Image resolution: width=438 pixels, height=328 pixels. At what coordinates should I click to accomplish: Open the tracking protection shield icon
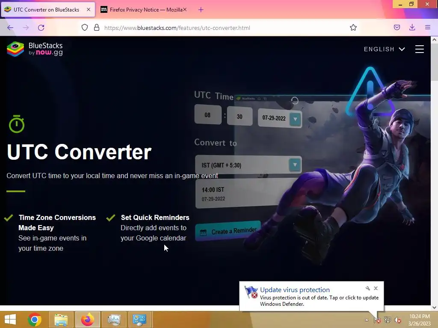point(85,27)
